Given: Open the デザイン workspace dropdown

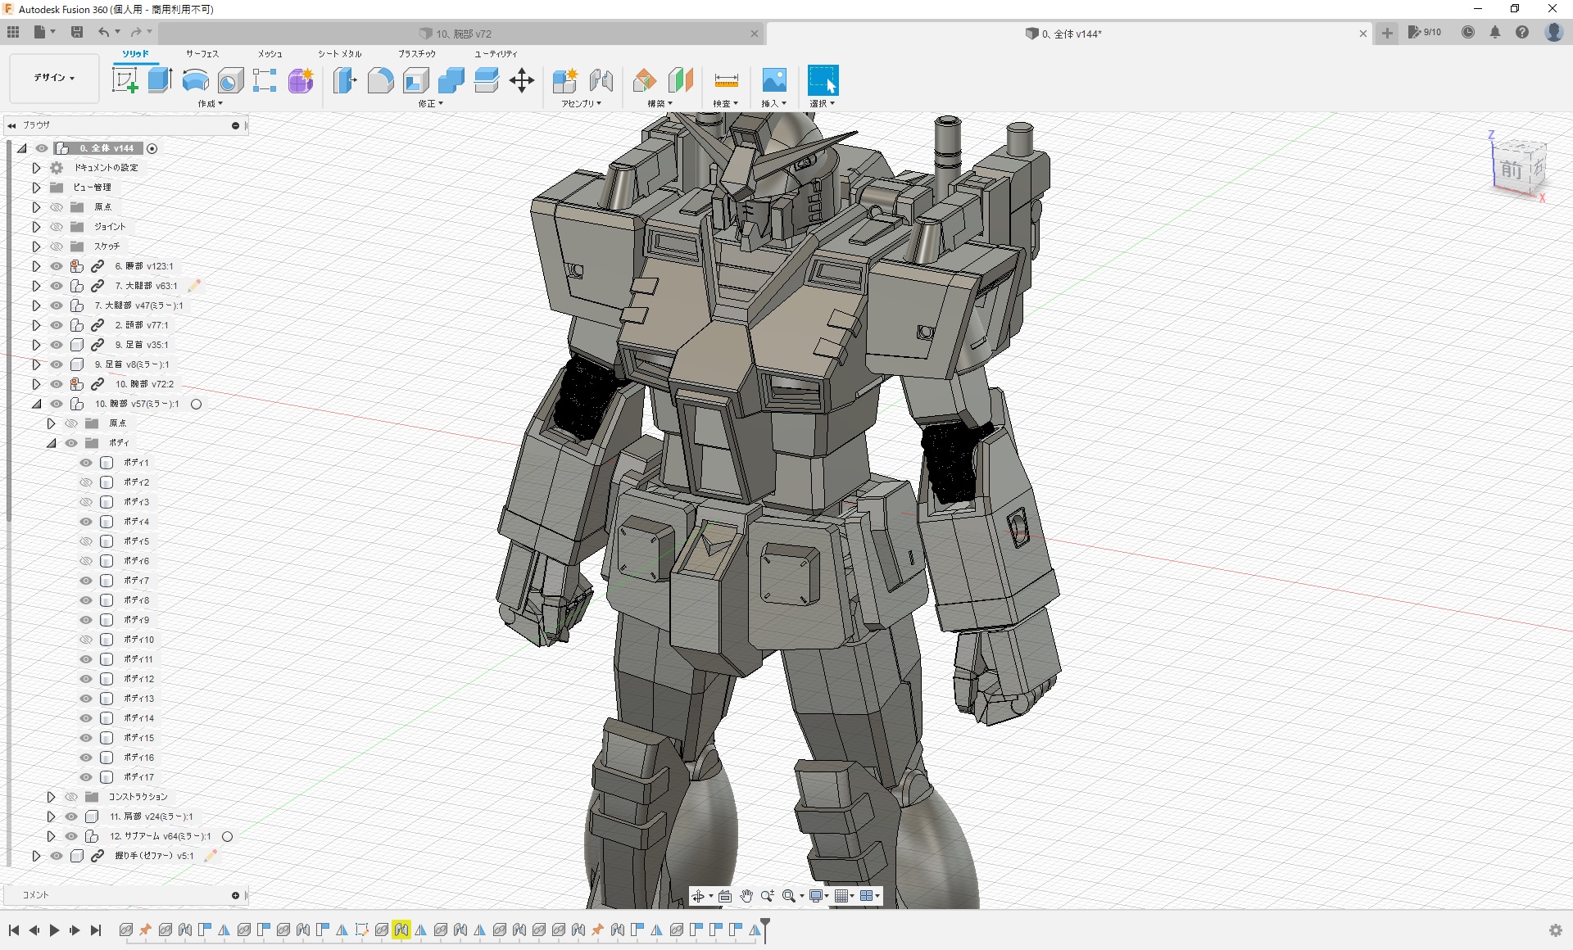Looking at the screenshot, I should click(x=54, y=78).
